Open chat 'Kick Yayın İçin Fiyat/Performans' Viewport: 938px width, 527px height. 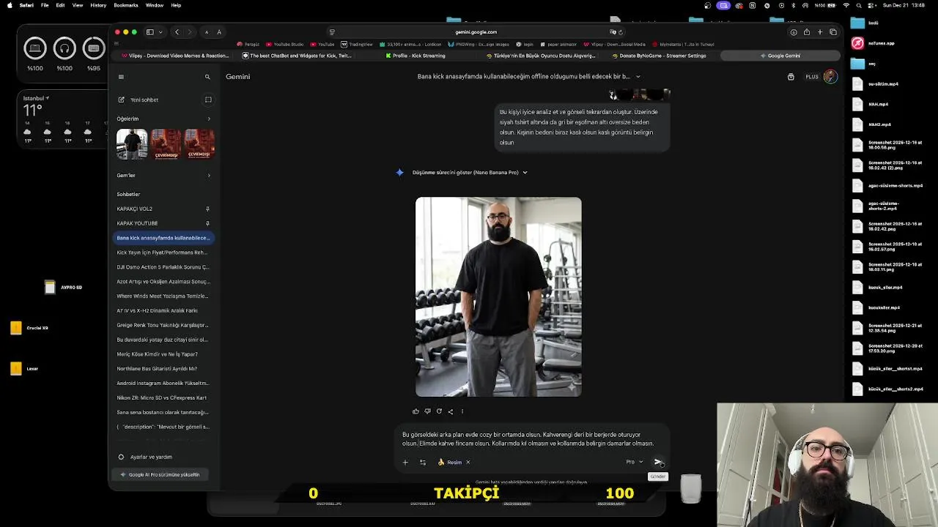162,253
